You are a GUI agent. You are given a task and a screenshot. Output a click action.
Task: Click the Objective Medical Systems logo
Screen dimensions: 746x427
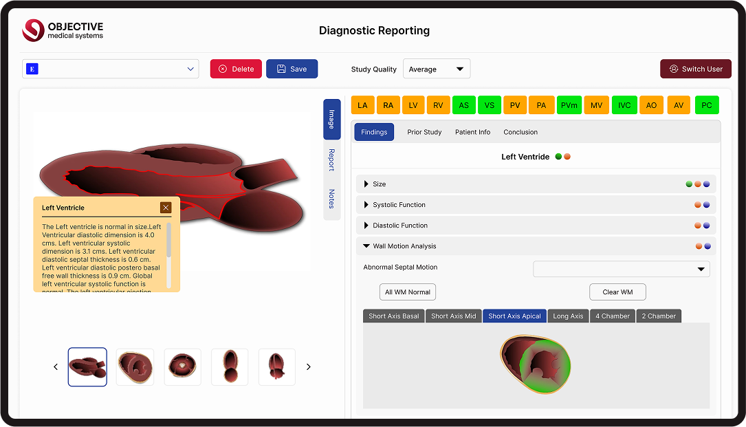63,30
